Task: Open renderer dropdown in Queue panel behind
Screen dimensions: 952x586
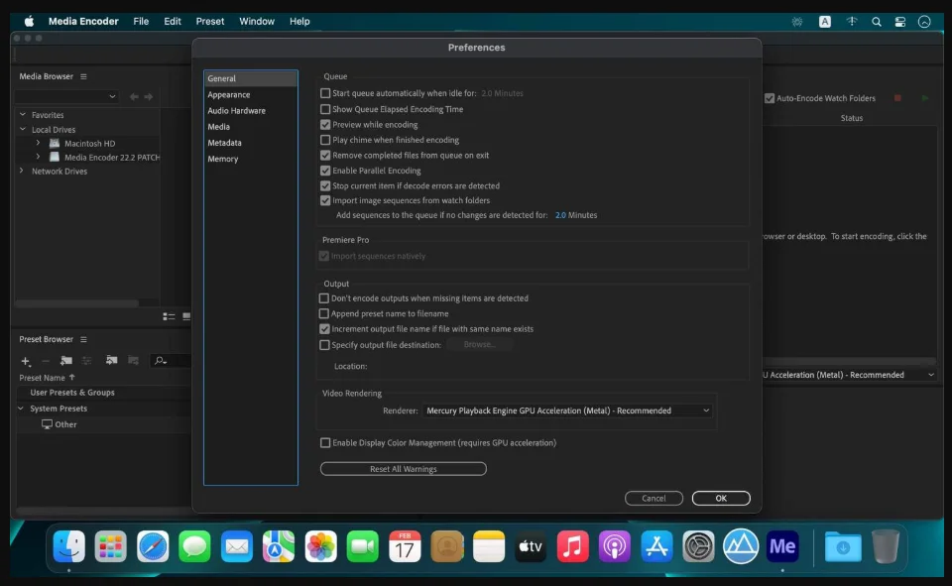Action: click(x=850, y=375)
